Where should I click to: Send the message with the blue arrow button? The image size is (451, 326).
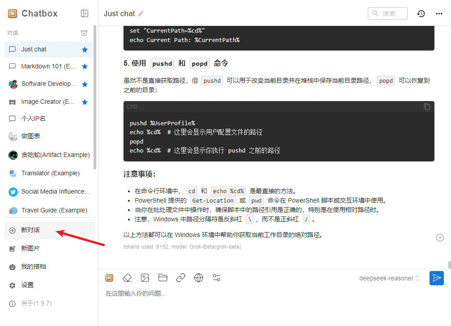click(436, 278)
